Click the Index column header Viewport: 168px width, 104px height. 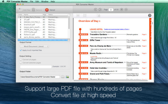(x=20, y=14)
